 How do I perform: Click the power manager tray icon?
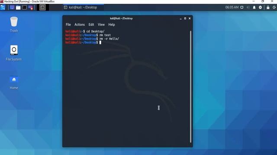pos(260,7)
